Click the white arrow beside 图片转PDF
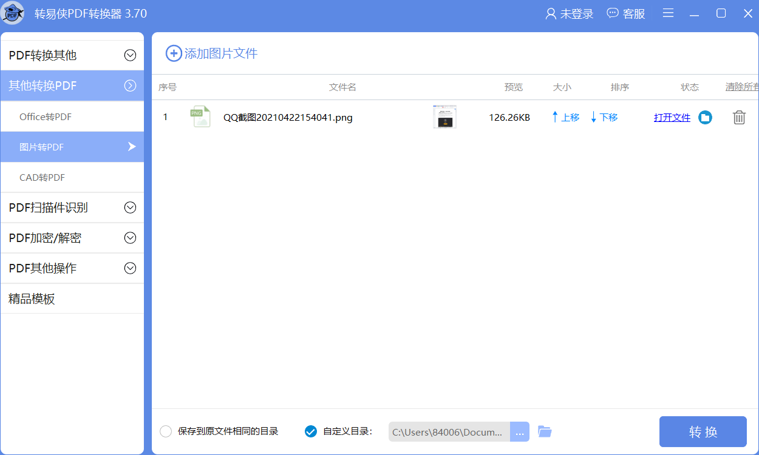Viewport: 759px width, 455px height. (131, 146)
